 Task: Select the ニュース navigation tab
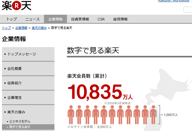(32, 19)
